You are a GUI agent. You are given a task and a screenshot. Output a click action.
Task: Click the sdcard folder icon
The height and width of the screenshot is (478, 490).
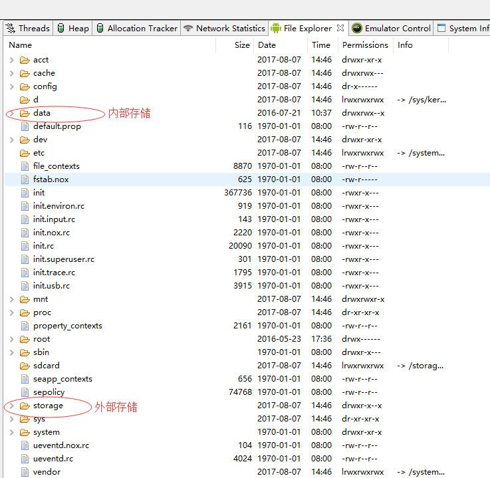pos(25,366)
